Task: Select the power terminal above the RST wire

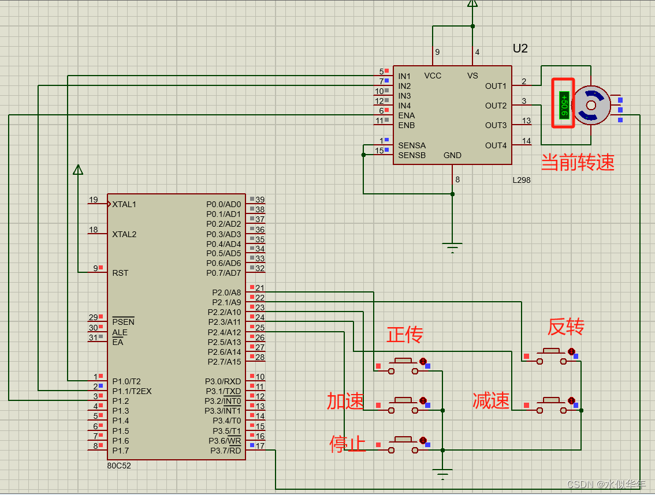Action: click(x=78, y=170)
